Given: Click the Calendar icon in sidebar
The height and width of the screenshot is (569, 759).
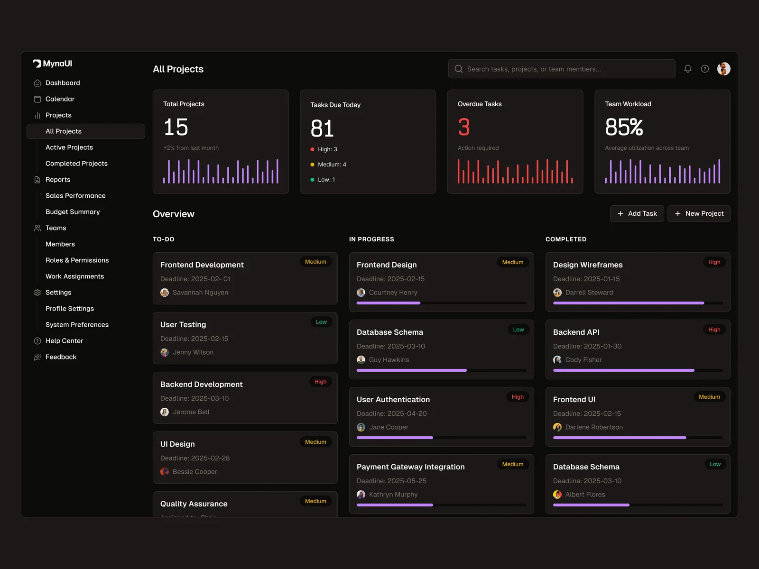Looking at the screenshot, I should click(37, 99).
